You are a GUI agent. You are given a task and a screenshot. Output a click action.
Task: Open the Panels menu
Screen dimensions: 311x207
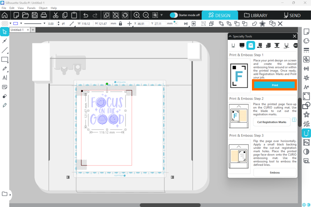[31, 8]
